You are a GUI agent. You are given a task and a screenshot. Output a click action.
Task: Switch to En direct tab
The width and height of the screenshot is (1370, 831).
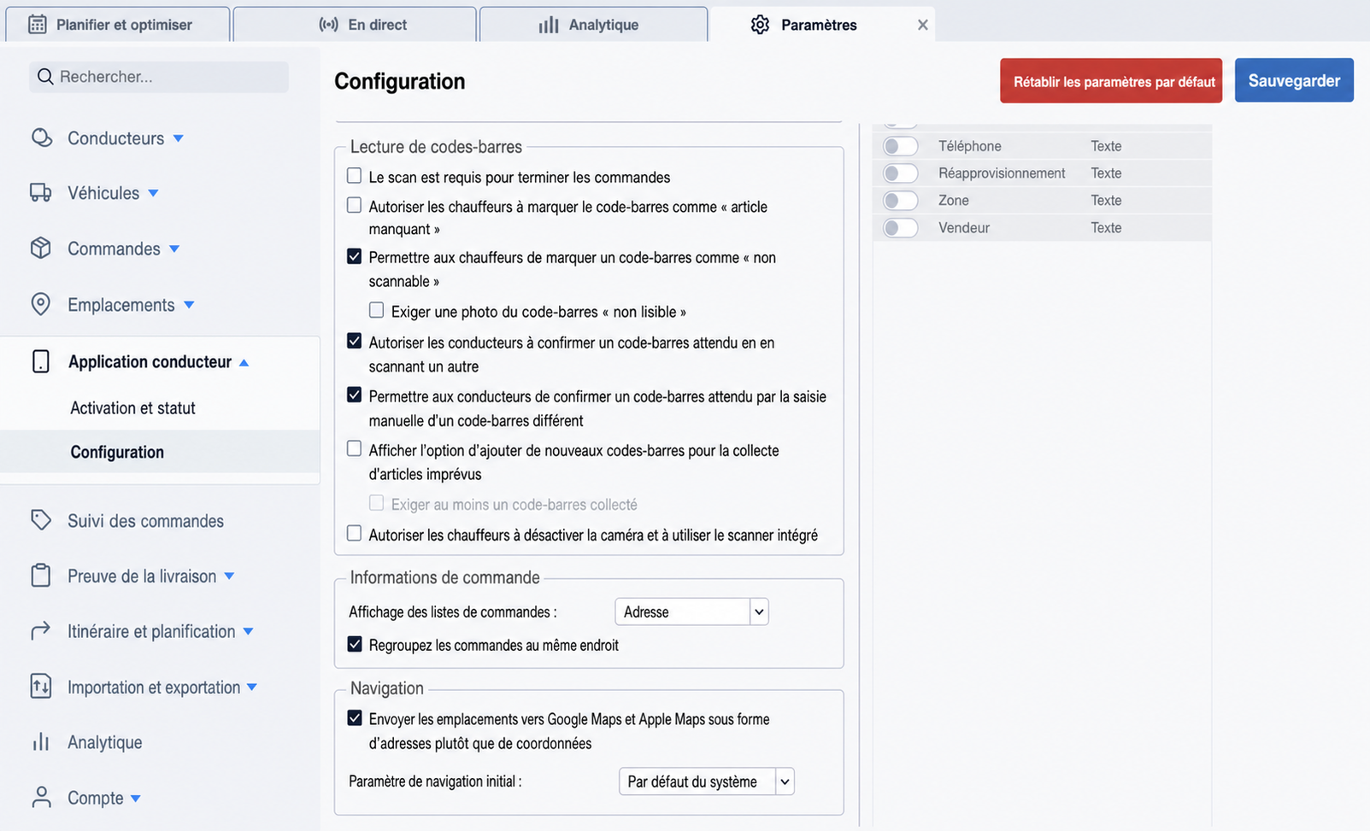tap(355, 24)
